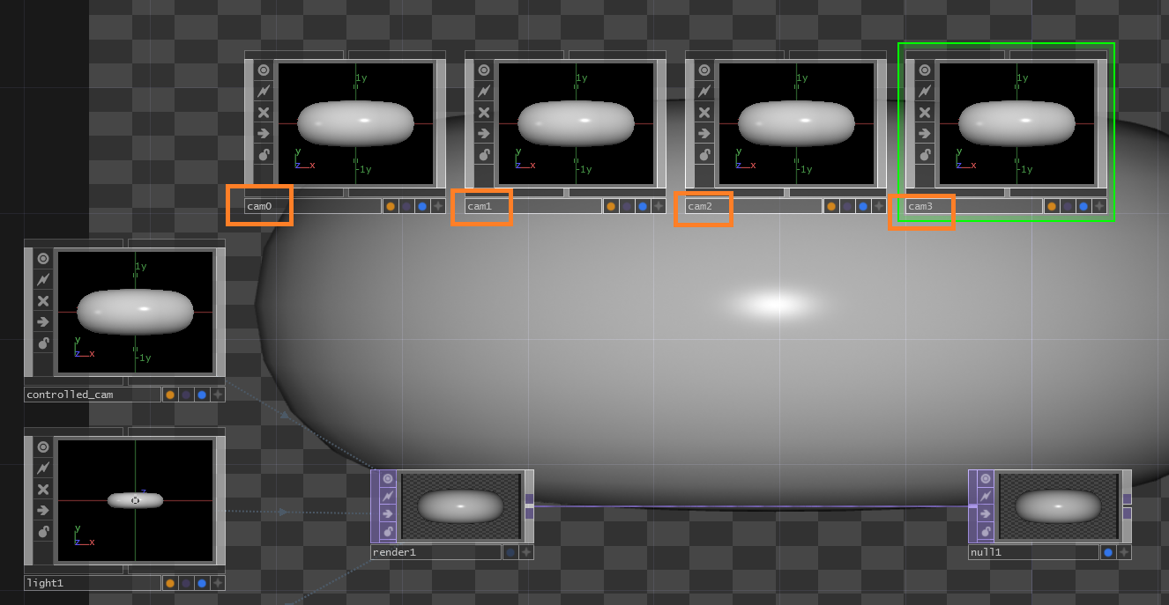
Task: Toggle the orange dot flag on cam3
Action: [1052, 206]
